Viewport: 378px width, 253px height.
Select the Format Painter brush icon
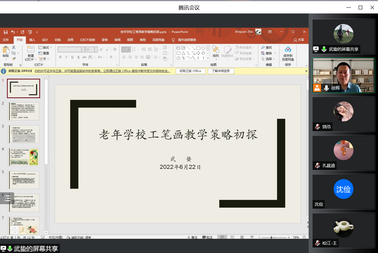coord(14,59)
